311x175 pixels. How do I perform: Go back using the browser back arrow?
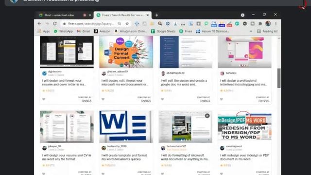[39, 24]
